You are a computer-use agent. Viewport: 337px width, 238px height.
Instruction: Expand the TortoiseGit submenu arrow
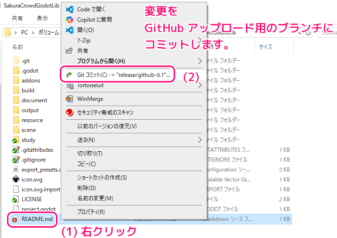[200, 86]
